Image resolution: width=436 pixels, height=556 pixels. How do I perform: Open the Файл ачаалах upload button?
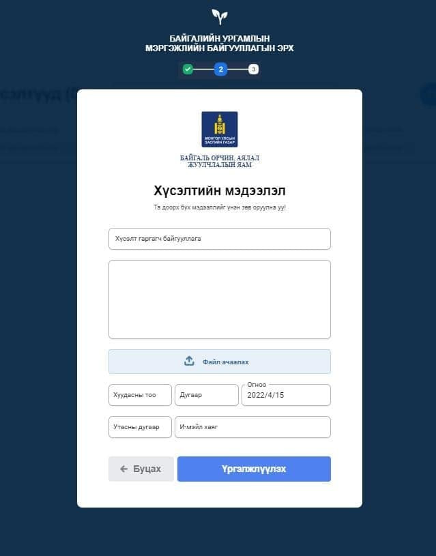(220, 362)
